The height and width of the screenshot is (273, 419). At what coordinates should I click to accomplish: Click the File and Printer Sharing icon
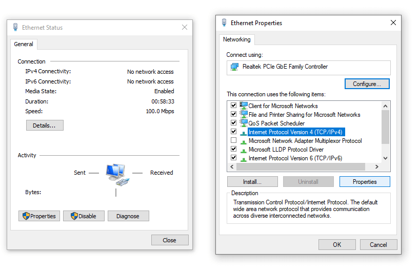click(244, 115)
